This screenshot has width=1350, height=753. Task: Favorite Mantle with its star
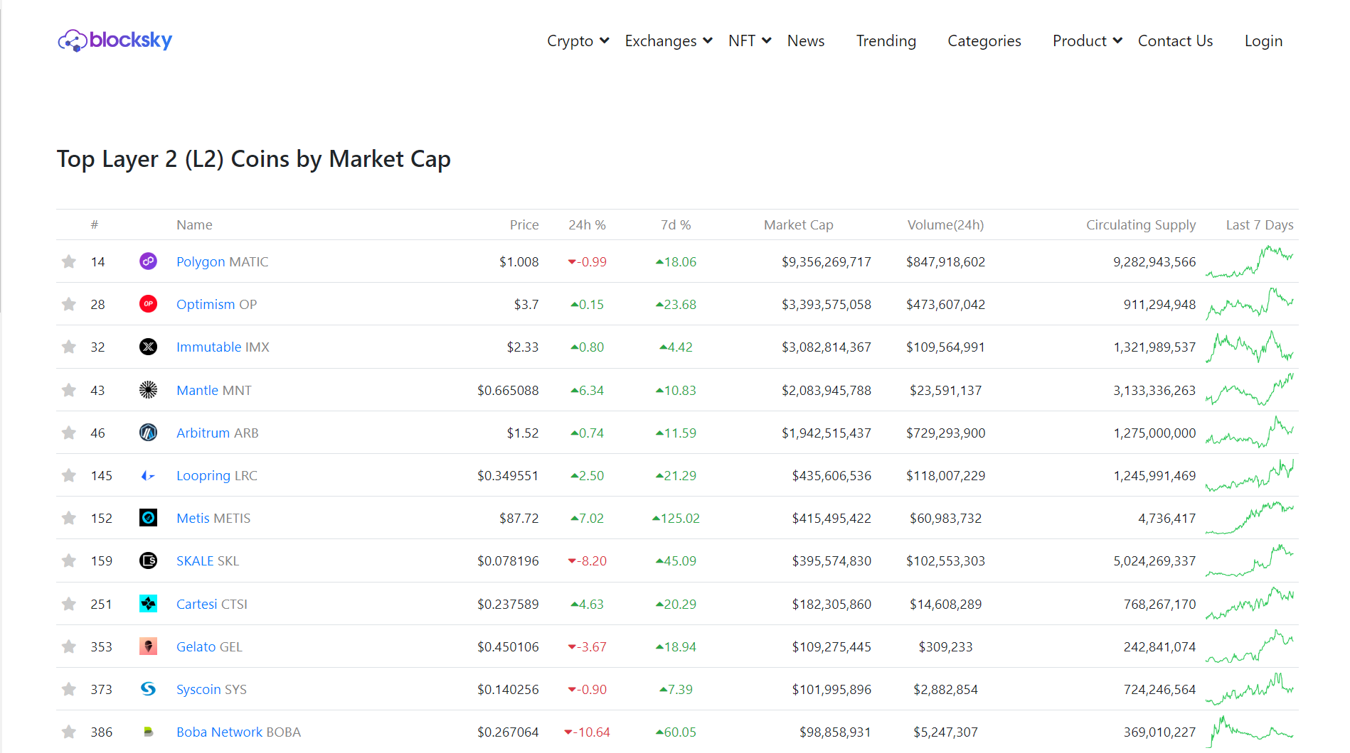pos(69,390)
